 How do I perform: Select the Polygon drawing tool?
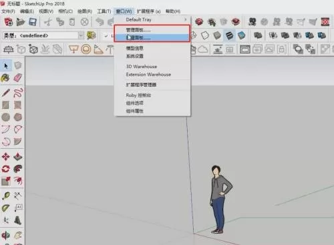18,117
